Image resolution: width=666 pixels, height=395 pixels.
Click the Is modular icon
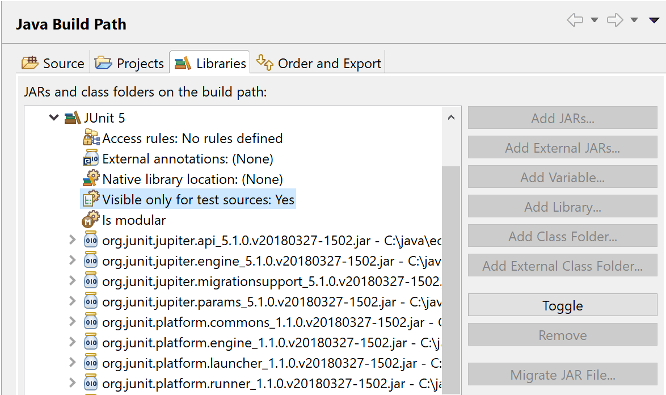pos(90,220)
